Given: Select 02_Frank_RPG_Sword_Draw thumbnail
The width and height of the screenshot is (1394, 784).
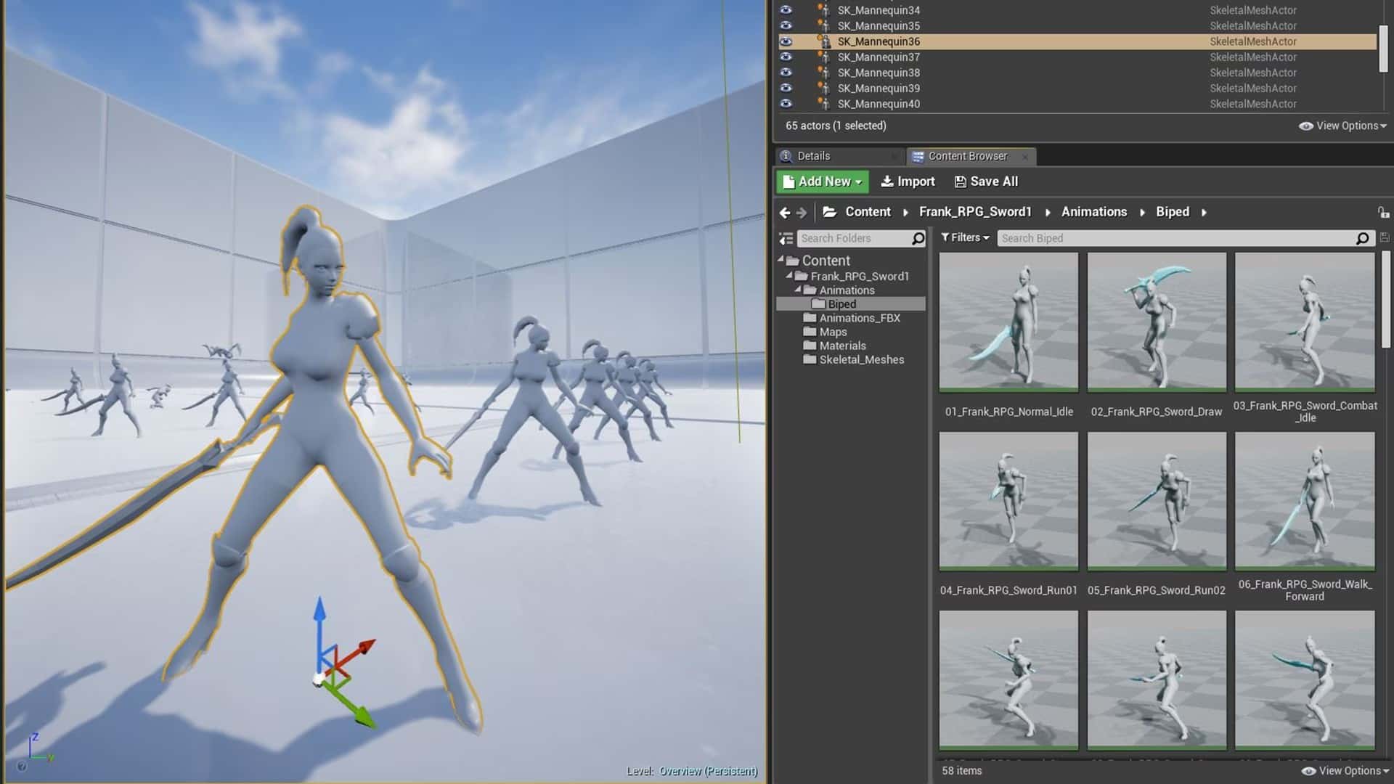Looking at the screenshot, I should 1157,322.
